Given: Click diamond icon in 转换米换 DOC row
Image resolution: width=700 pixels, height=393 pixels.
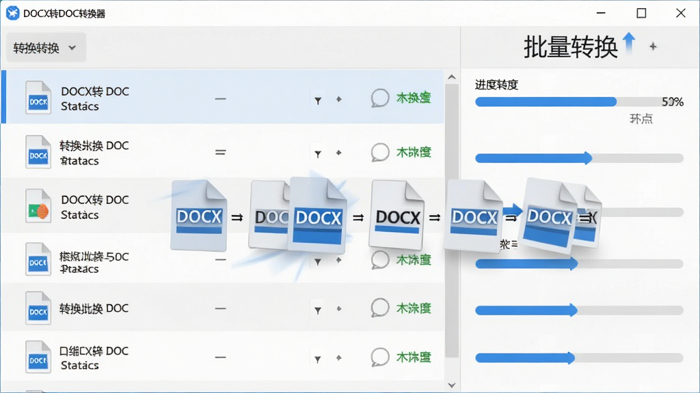Looking at the screenshot, I should [339, 152].
